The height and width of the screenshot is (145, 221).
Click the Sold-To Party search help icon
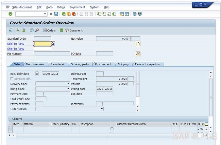coord(53,44)
